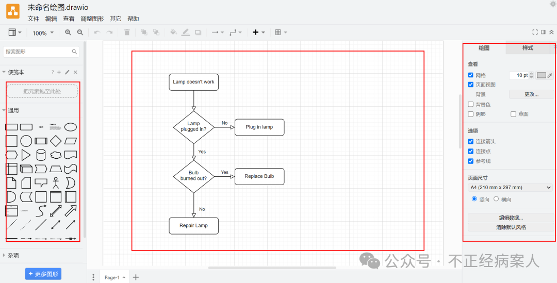Click the 更多图形 button
Viewport: 557px width, 283px height.
(43, 274)
